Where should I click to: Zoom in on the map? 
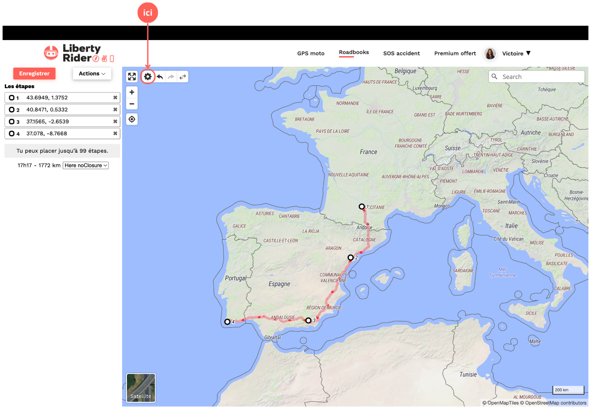coord(132,92)
